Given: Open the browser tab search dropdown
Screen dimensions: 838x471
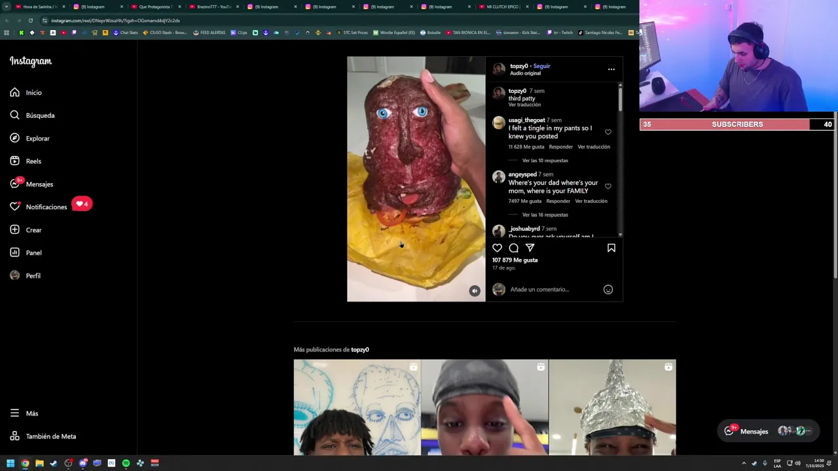Looking at the screenshot, I should pos(6,7).
